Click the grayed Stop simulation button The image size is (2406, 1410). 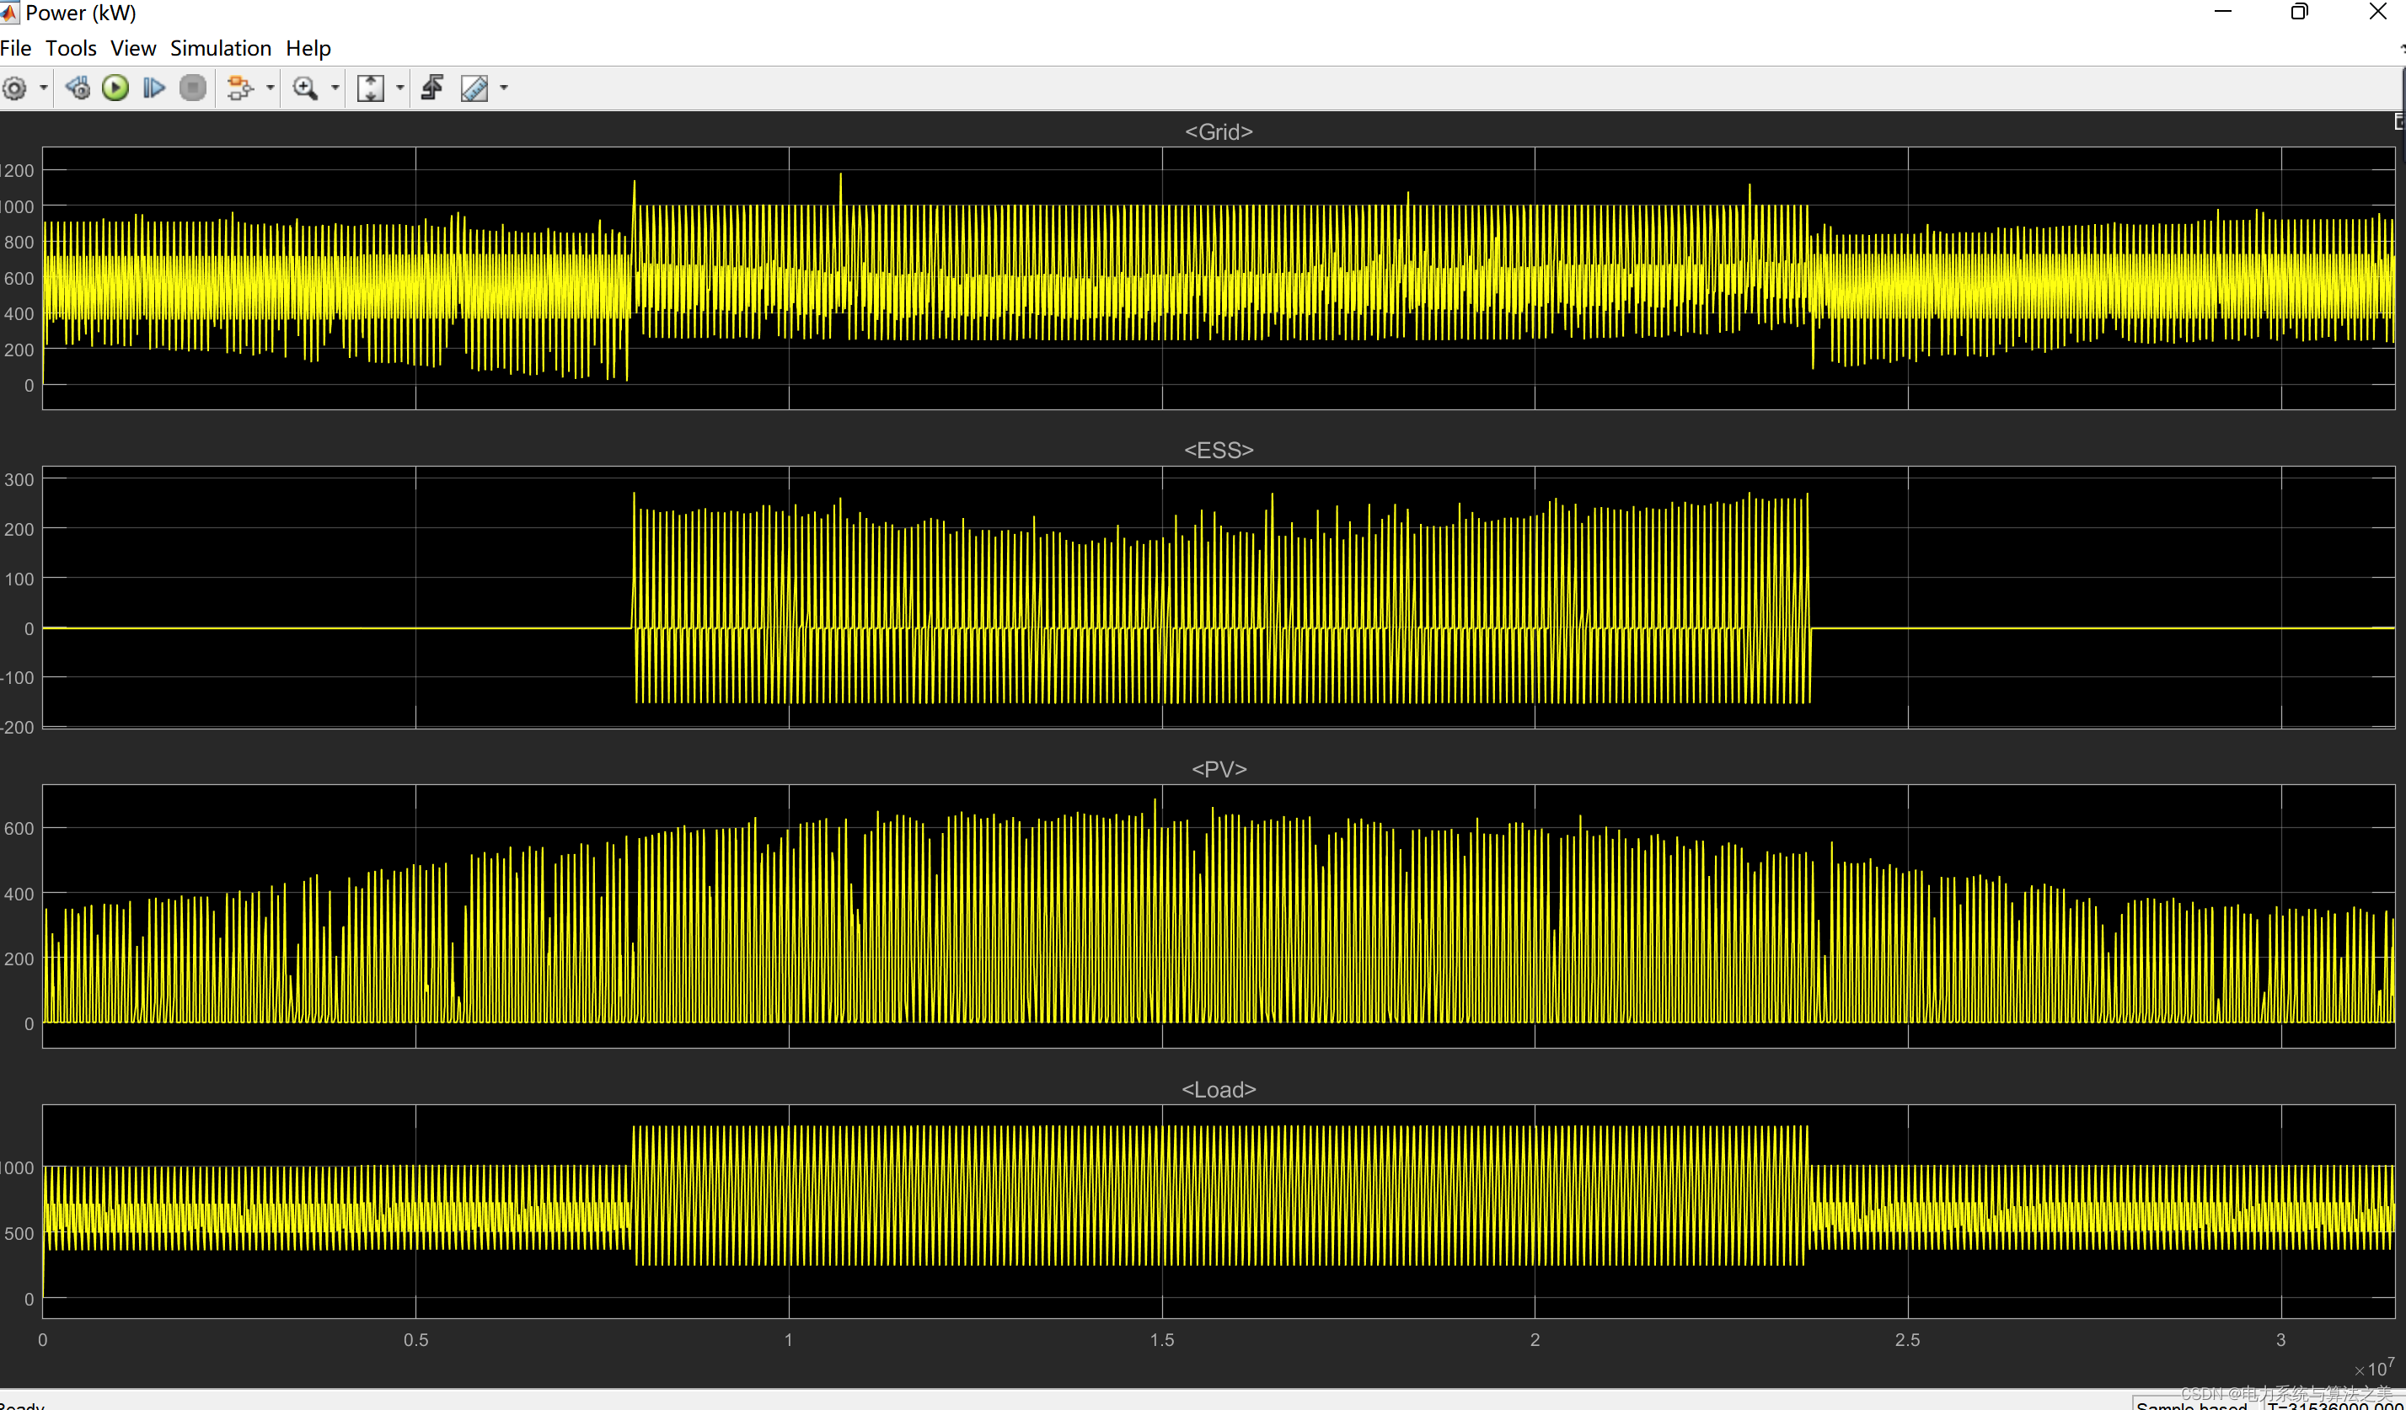193,88
